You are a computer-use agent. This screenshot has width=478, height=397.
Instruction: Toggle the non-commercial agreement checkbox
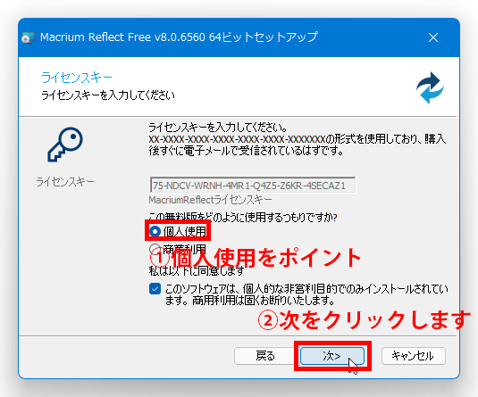155,289
